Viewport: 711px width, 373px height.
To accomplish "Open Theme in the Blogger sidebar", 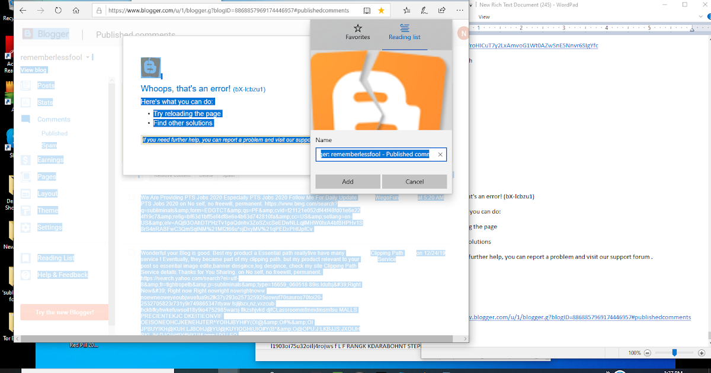I will click(x=47, y=210).
